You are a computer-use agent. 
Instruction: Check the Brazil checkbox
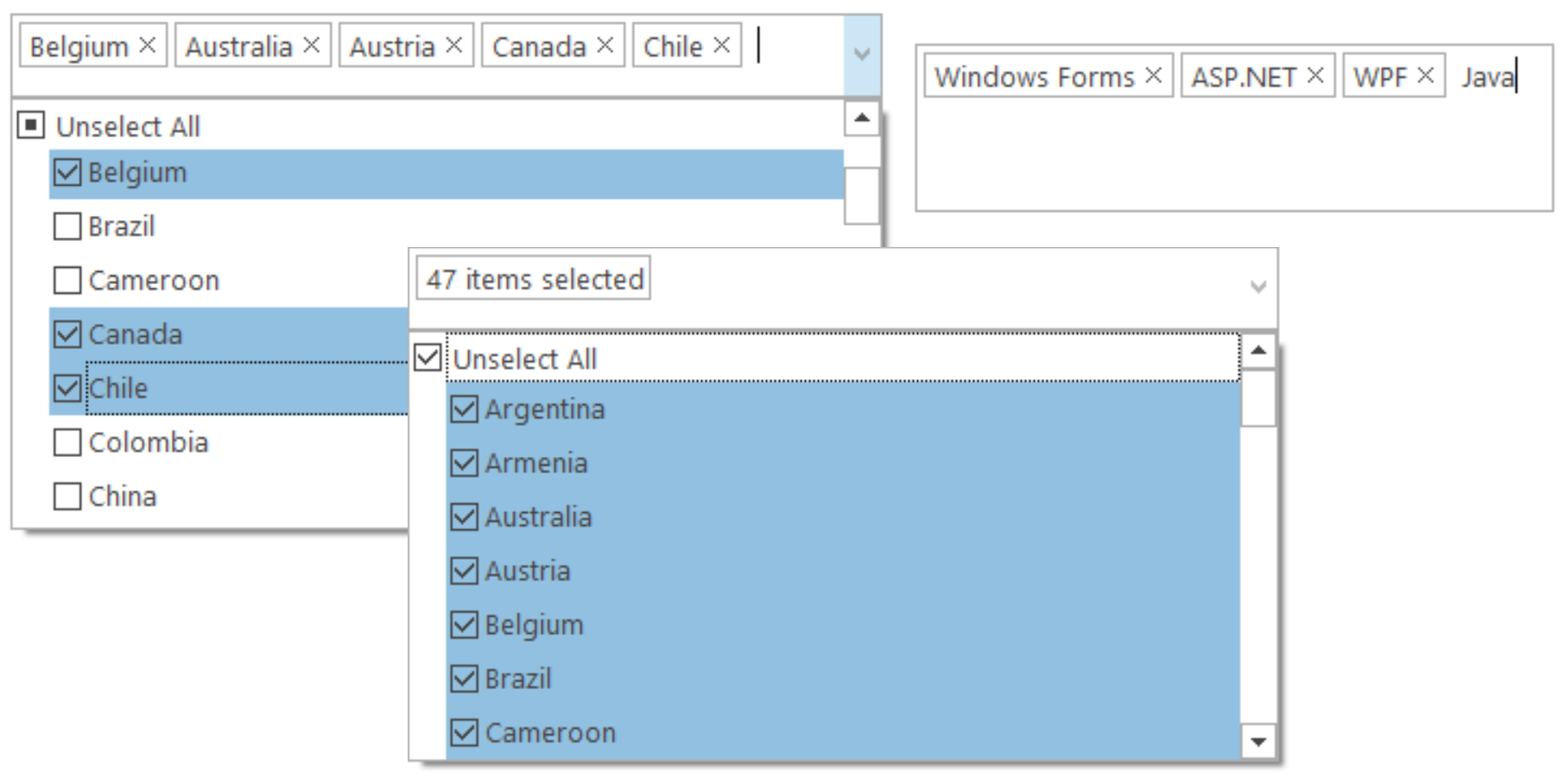point(67,226)
